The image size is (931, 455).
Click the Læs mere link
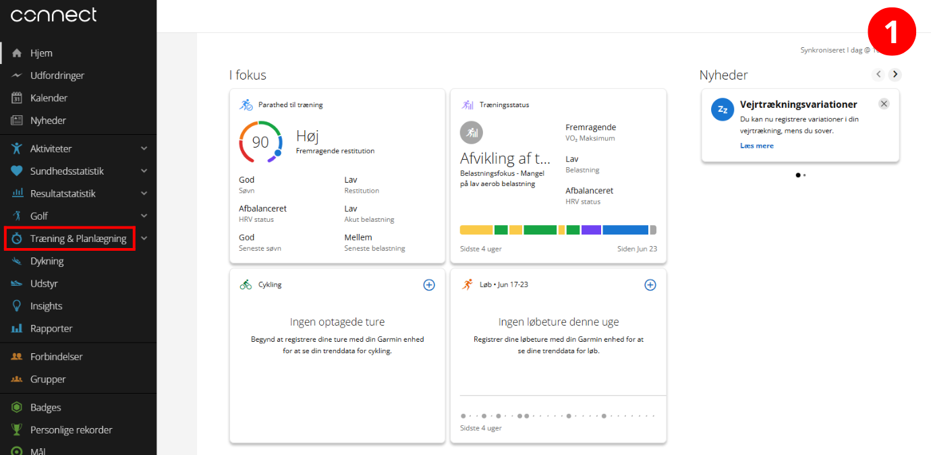click(x=756, y=146)
